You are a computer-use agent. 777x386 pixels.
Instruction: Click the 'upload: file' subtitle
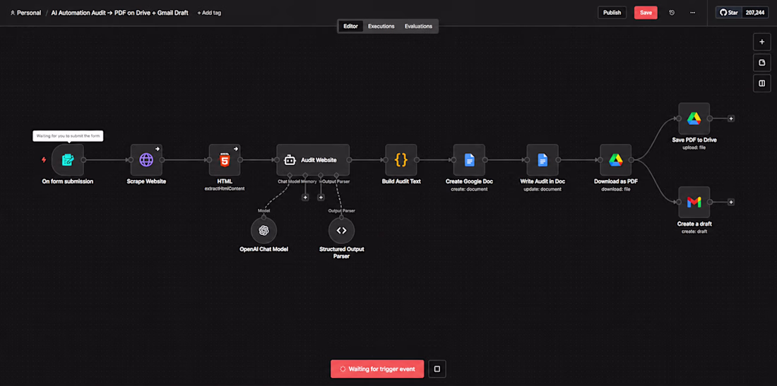click(x=694, y=148)
